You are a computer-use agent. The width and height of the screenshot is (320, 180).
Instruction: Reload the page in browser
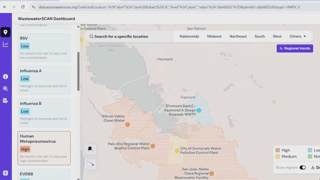[x=23, y=7]
